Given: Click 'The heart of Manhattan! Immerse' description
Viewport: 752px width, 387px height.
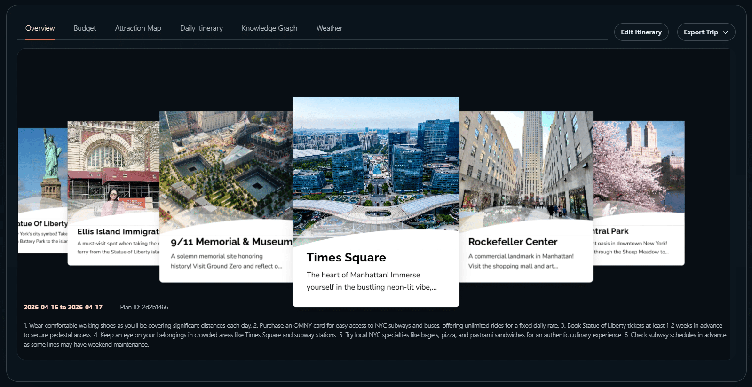Looking at the screenshot, I should click(363, 275).
